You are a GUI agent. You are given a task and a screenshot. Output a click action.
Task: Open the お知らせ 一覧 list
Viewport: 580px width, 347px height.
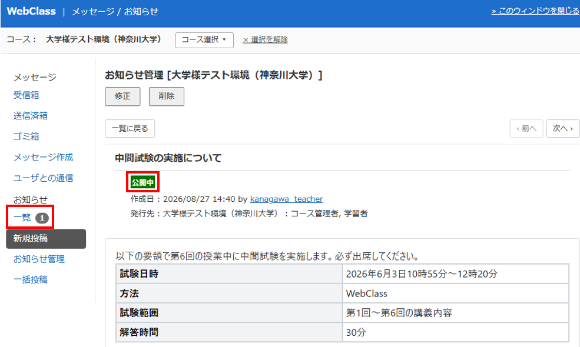pos(22,217)
